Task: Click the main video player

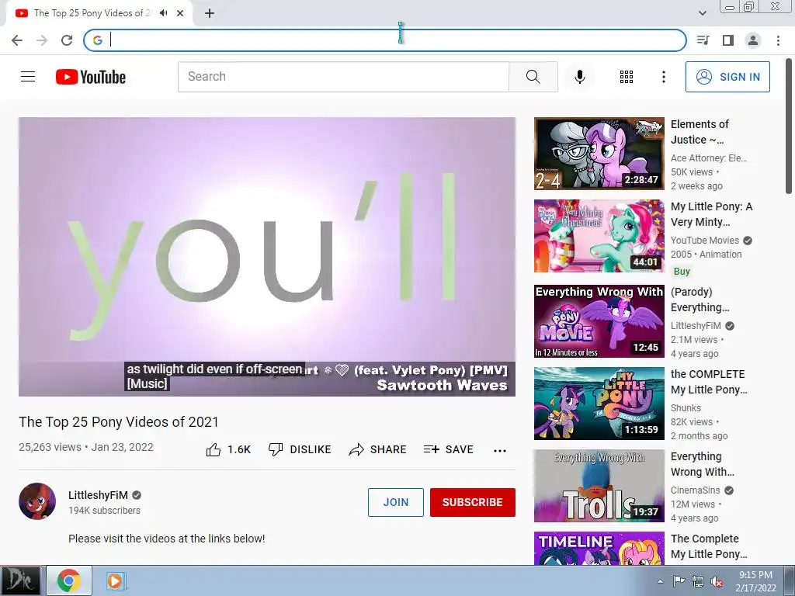Action: tap(267, 256)
